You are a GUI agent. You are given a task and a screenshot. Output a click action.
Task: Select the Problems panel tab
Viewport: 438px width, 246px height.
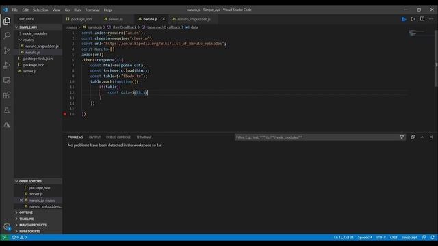[x=75, y=137]
